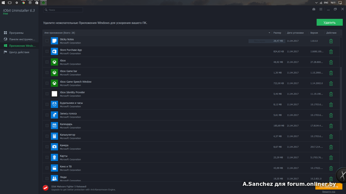346x194 pixels.
Task: Click the Кино и ТВ app name
Action: point(66,166)
